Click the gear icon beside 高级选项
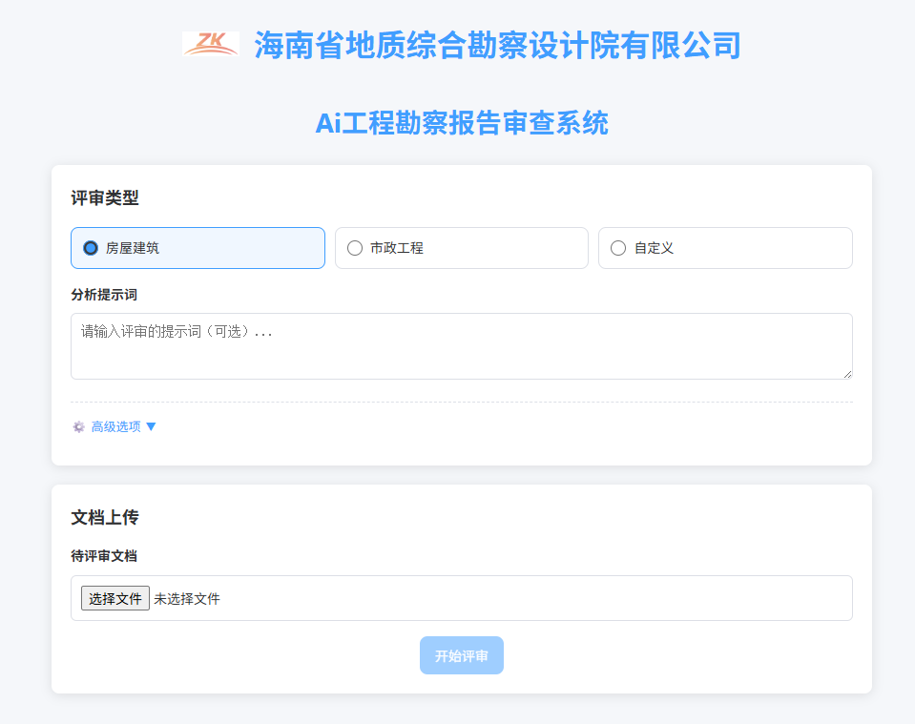Screen dimensions: 915x724 77,426
